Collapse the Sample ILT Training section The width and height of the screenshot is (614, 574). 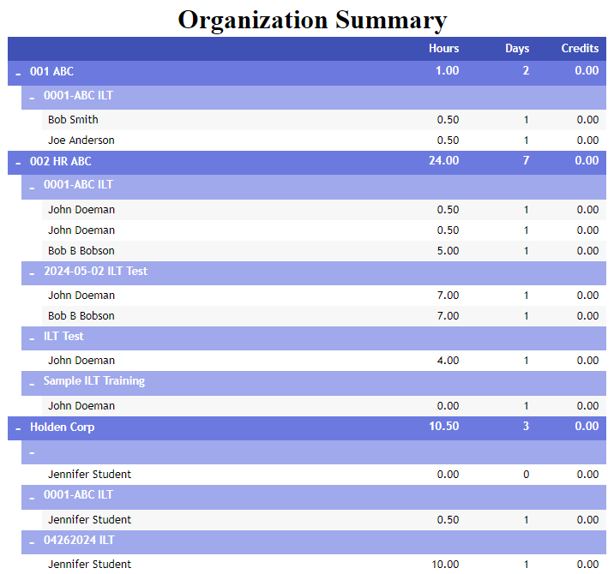pos(32,383)
